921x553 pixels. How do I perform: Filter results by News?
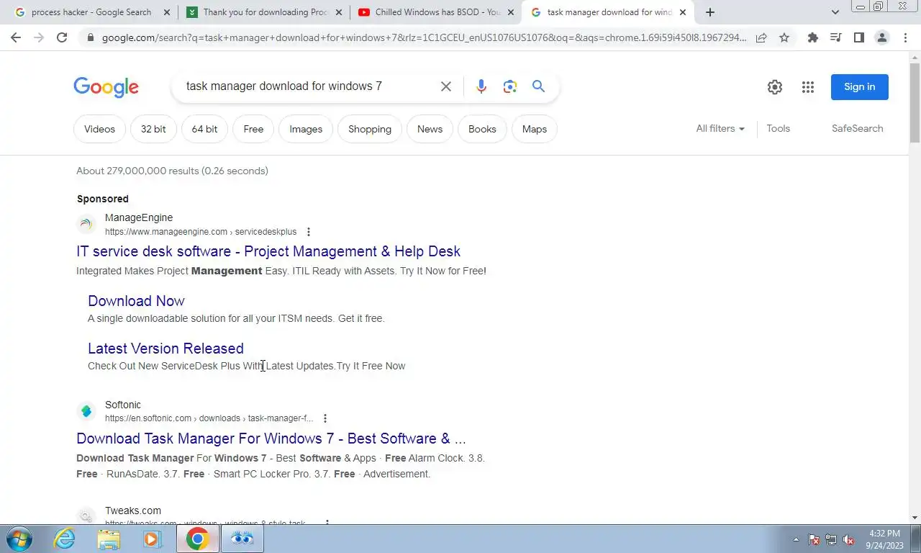[x=430, y=129]
